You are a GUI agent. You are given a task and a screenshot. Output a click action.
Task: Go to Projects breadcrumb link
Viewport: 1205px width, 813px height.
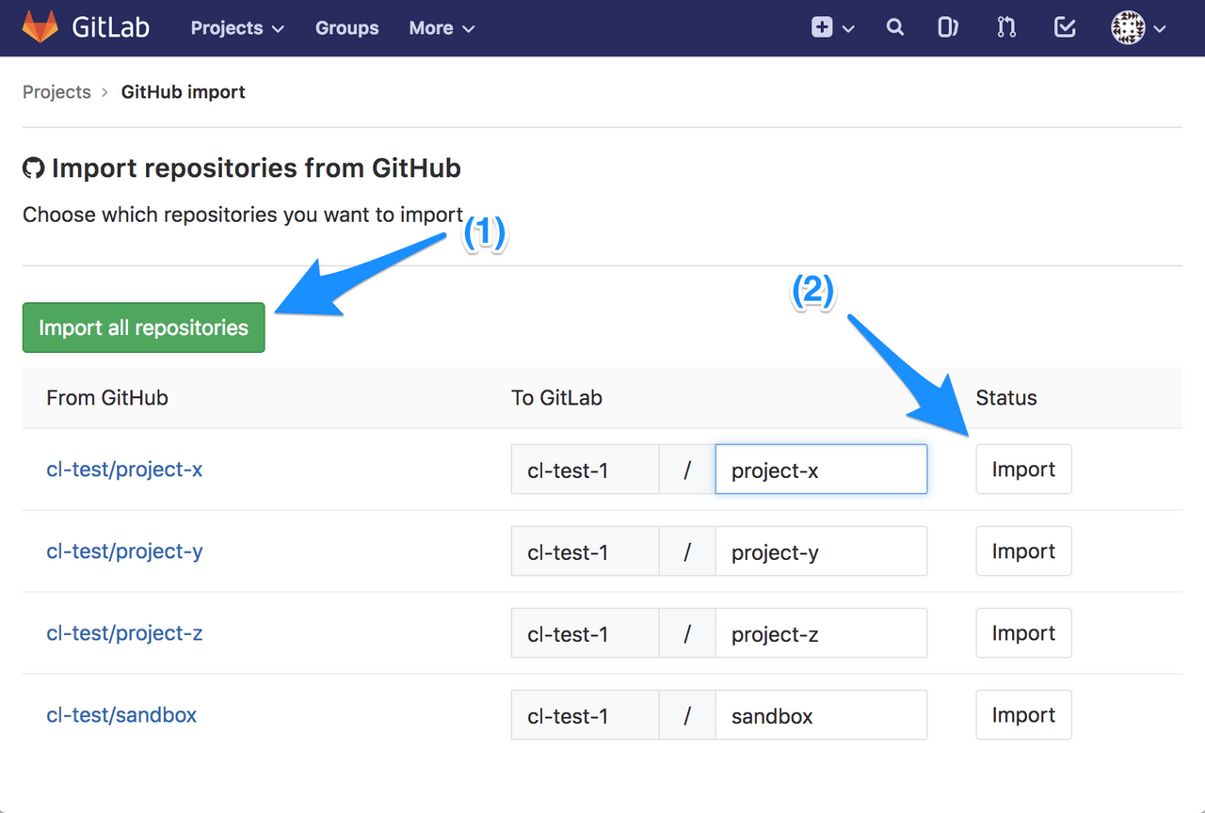(56, 92)
